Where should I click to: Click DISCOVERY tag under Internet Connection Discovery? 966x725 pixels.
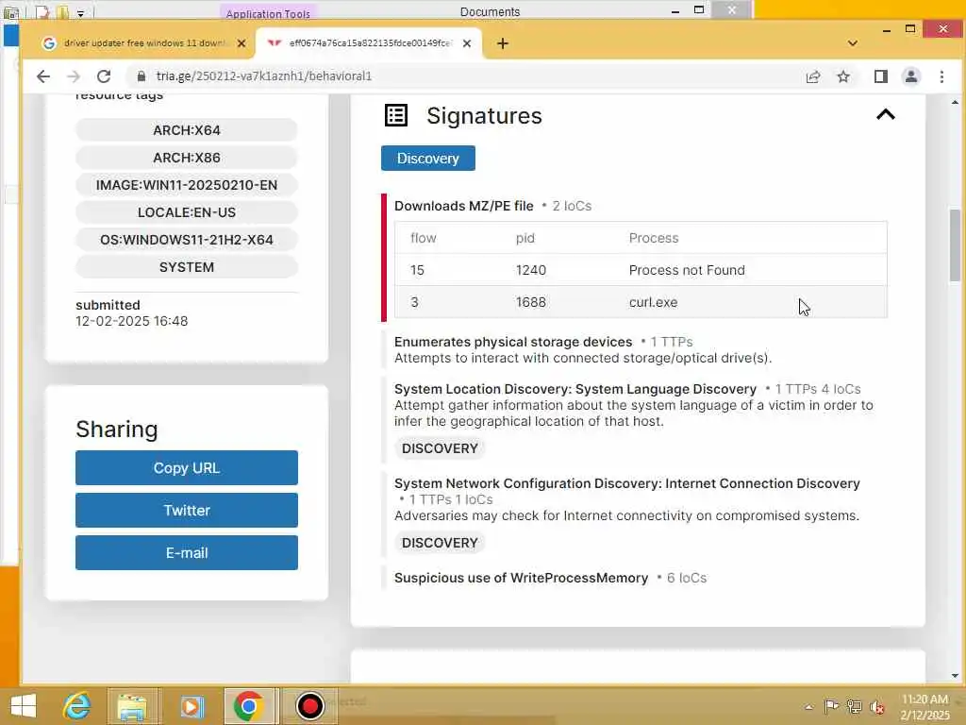click(x=440, y=543)
